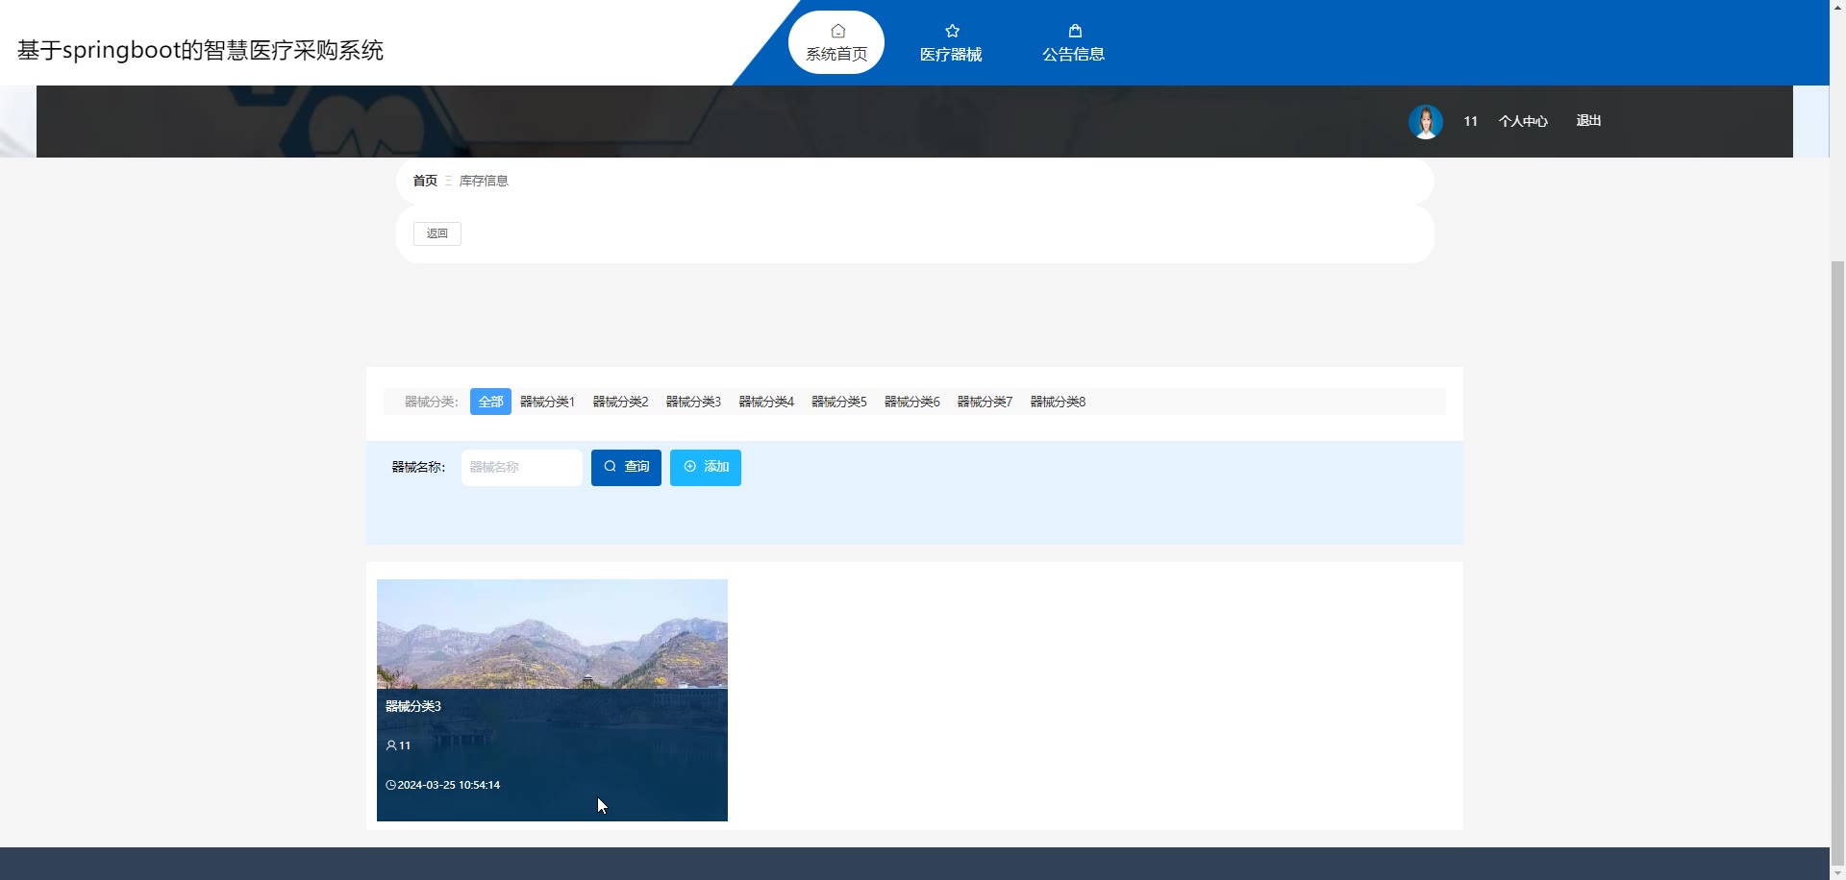
Task: Open 个人中心 personal center link
Action: pos(1523,121)
